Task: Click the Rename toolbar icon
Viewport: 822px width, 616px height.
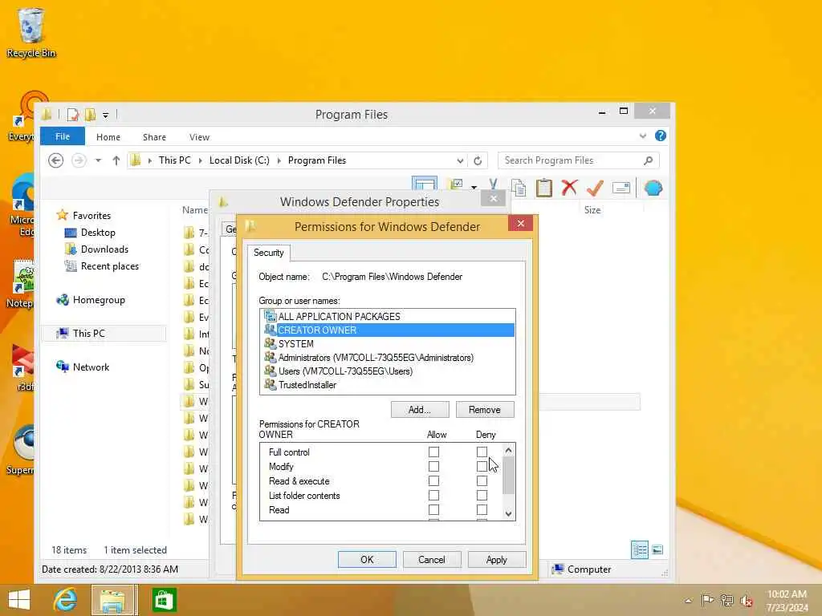Action: click(621, 188)
